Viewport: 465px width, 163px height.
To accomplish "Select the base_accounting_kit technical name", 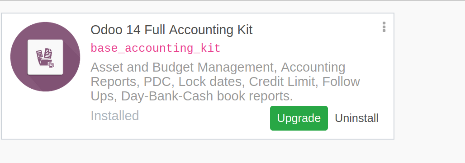I will (x=156, y=49).
